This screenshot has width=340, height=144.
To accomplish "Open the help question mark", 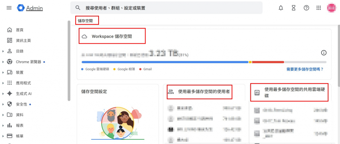I will (x=306, y=8).
